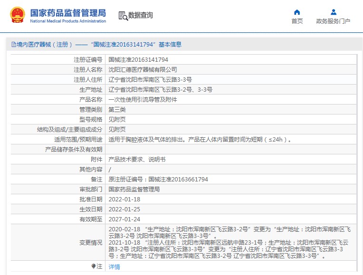The image size is (363, 275).
Task: Click the 注册证编号 row label
Action: click(88, 60)
